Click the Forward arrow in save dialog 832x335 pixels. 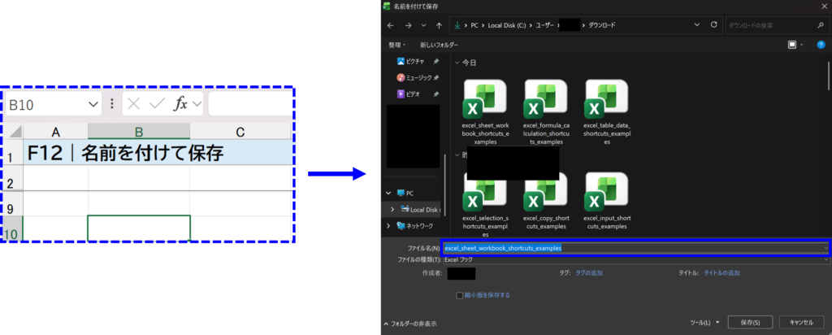click(408, 25)
